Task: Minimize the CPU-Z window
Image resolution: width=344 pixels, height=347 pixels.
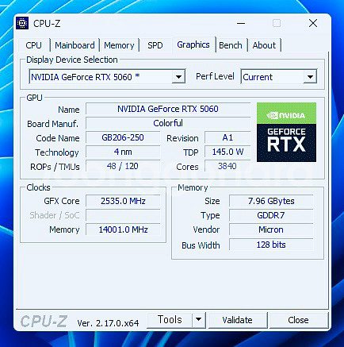Action: pyautogui.click(x=241, y=23)
